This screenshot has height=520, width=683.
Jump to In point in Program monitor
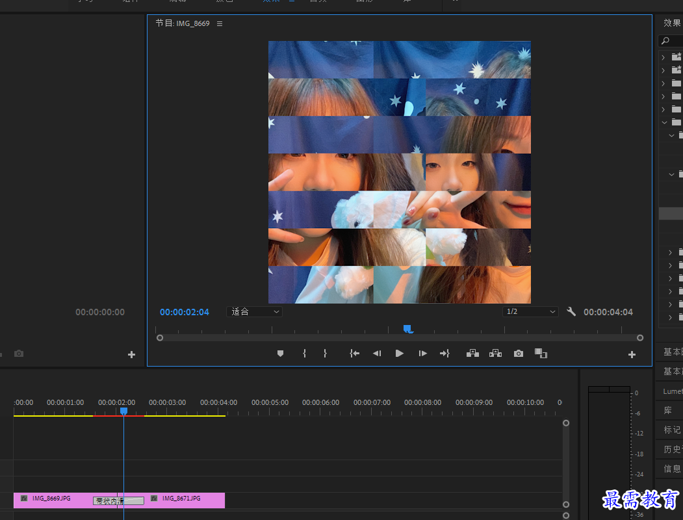(x=355, y=353)
